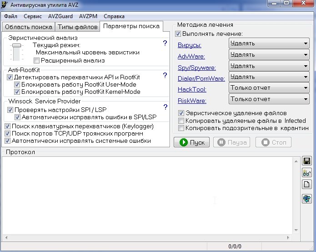This screenshot has height=252, width=316.
Task: Toggle the Расширенный анализ checkbox
Action: click(36, 60)
